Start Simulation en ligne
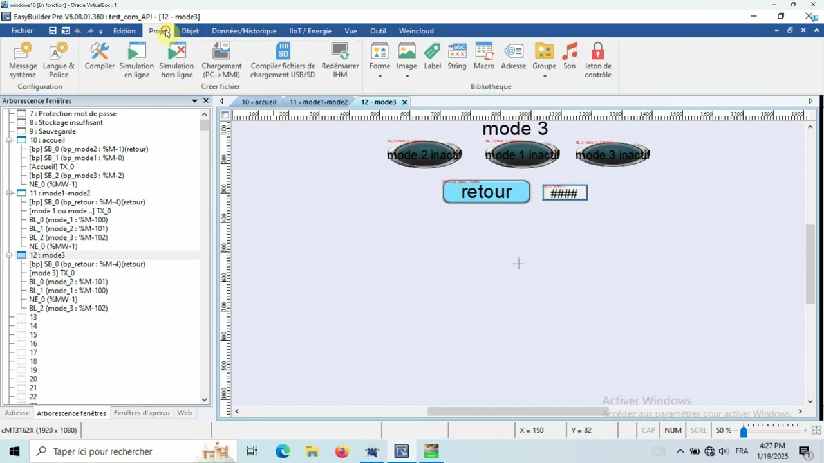 pos(136,60)
